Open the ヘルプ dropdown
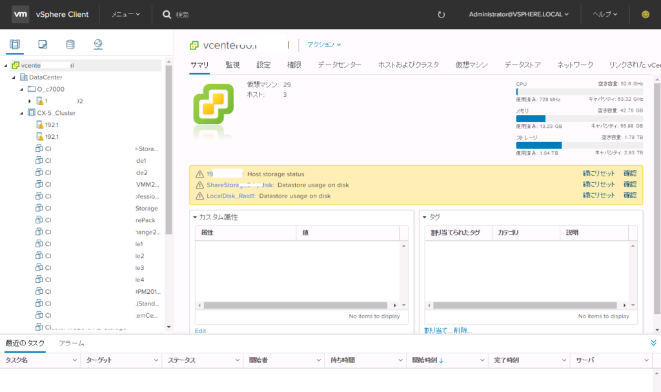Viewport: 661px width, 392px height. point(605,14)
